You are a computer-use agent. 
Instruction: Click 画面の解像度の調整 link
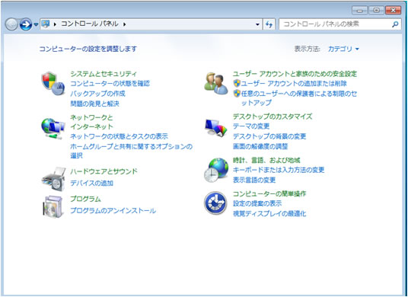[x=260, y=146]
